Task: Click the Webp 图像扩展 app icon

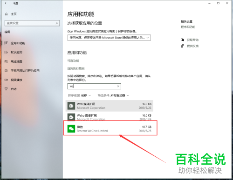Action: (x=71, y=117)
